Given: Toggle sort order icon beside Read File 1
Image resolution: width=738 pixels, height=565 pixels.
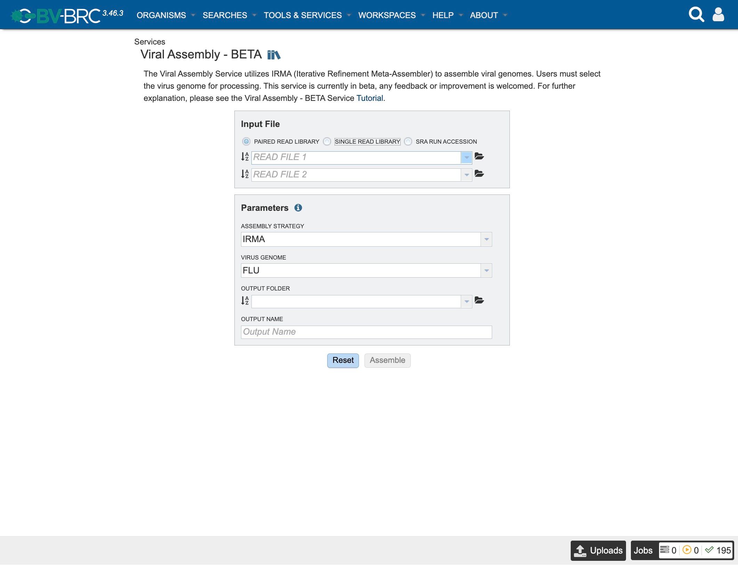Looking at the screenshot, I should (245, 157).
